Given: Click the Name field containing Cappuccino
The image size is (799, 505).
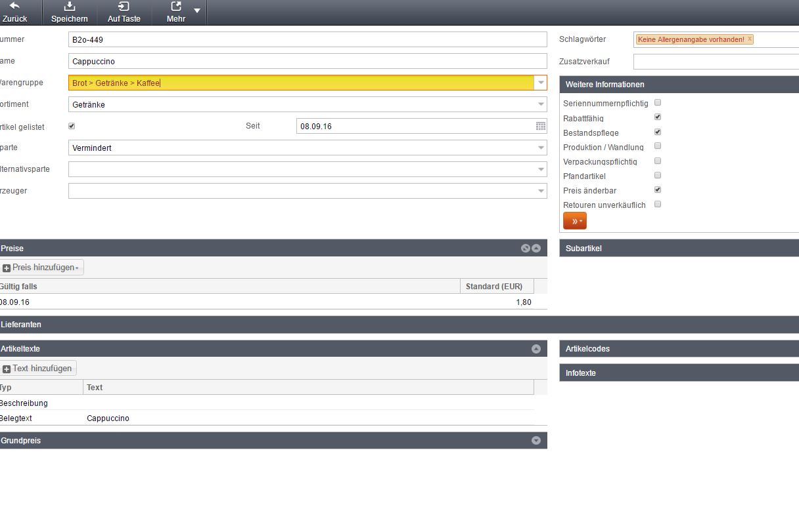Looking at the screenshot, I should point(307,62).
